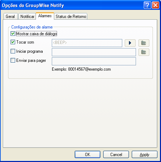Uncheck the Tocar som option
Image resolution: width=161 pixels, height=162 pixels.
pos(13,42)
